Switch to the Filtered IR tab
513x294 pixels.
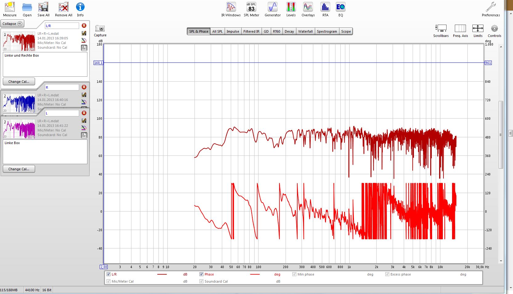point(251,31)
